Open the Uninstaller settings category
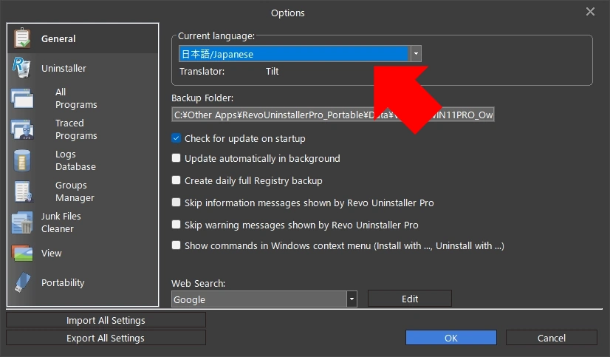The image size is (610, 357). point(83,68)
